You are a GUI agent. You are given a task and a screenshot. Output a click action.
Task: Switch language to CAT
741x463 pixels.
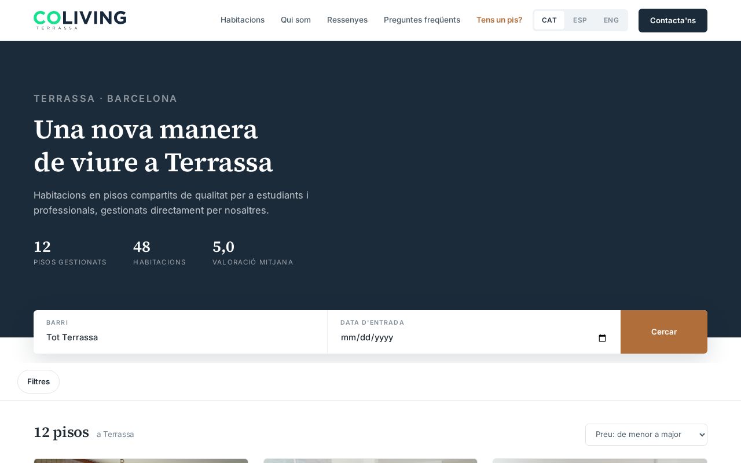click(x=549, y=20)
